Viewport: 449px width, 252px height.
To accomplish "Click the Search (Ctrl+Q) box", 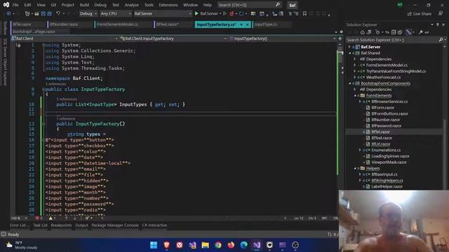I will pyautogui.click(x=249, y=5).
